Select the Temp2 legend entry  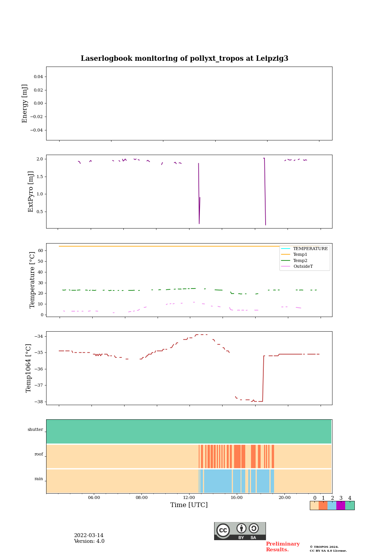(300, 260)
